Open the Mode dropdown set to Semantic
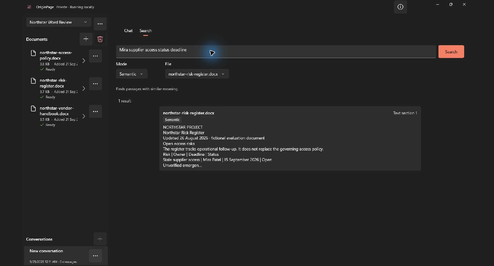The width and height of the screenshot is (494, 266). point(132,74)
